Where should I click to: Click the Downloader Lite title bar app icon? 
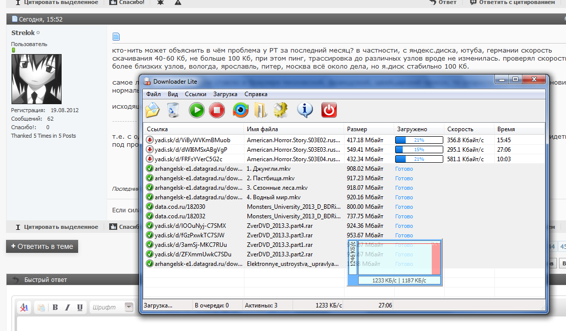point(147,82)
